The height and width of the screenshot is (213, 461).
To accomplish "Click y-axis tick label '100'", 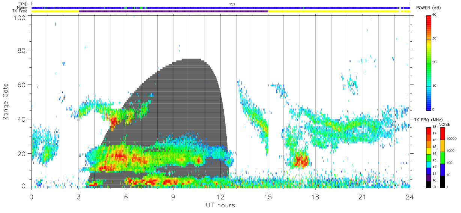I will [x=20, y=17].
